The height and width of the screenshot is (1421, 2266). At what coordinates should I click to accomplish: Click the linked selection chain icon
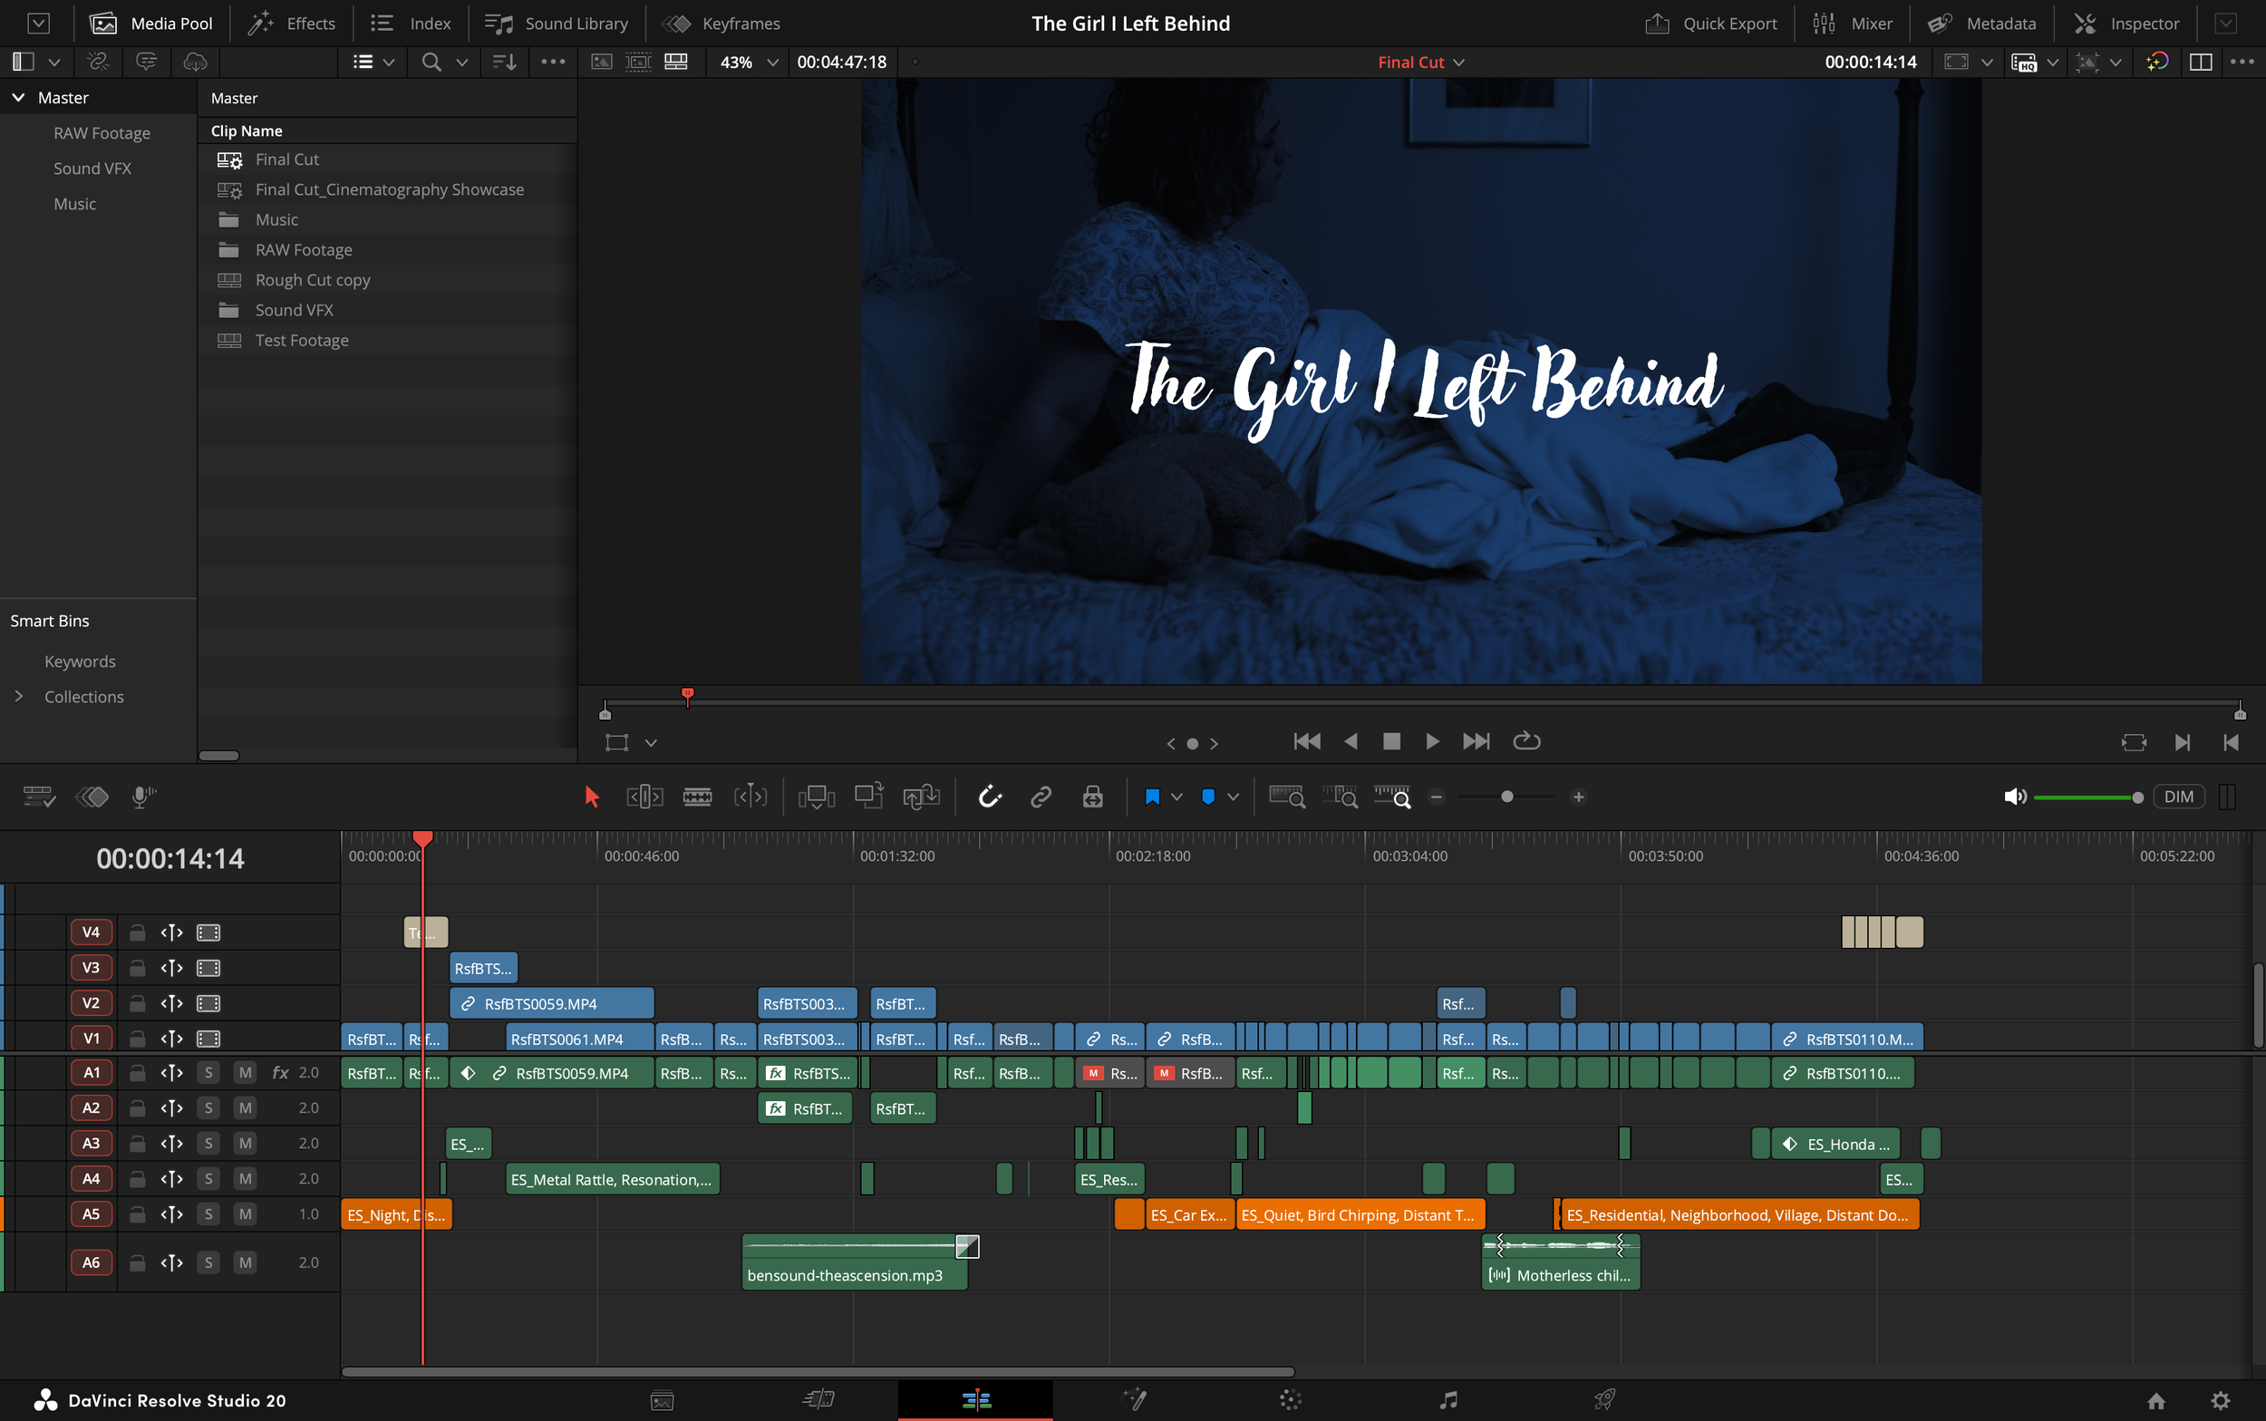pos(1041,797)
